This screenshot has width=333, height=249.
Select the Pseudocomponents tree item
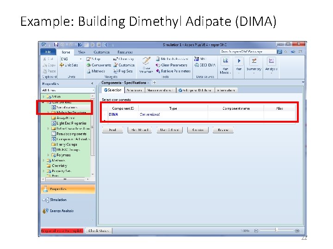pyautogui.click(x=69, y=134)
